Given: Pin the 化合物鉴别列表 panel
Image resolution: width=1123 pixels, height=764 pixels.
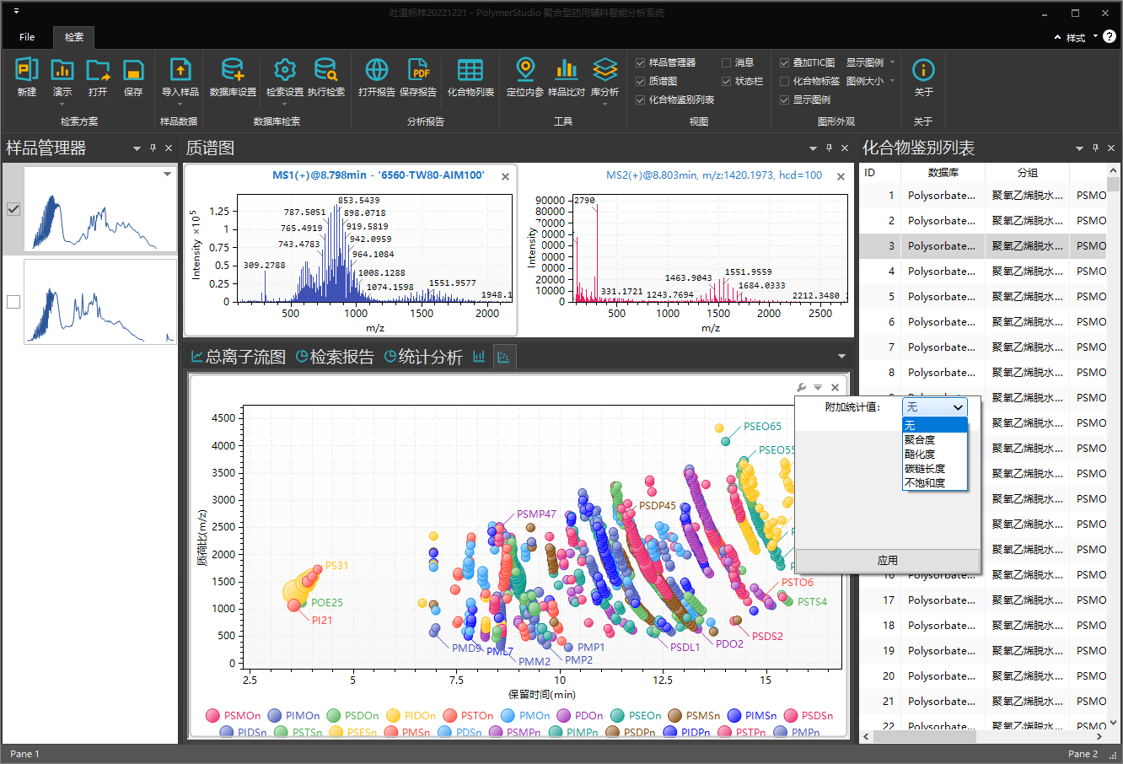Looking at the screenshot, I should tap(1095, 148).
